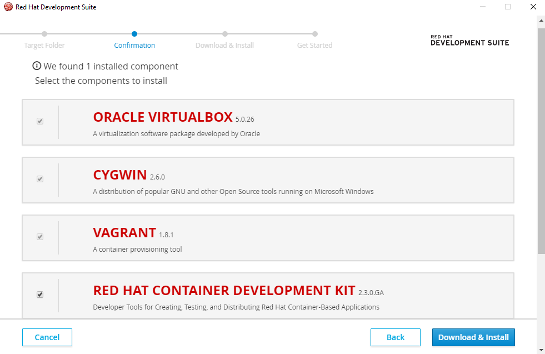Viewport: 545px width, 354px height.
Task: Click Vagrant version 1.8.1 text
Action: (166, 235)
